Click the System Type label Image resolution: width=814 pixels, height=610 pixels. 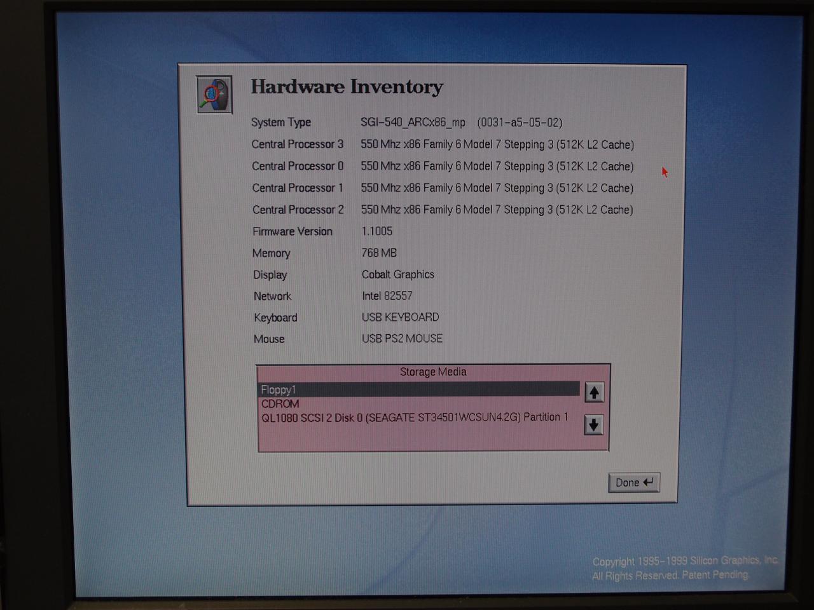[281, 122]
